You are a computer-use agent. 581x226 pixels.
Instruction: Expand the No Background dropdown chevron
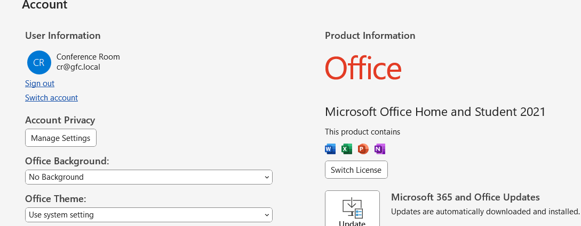[x=267, y=177]
